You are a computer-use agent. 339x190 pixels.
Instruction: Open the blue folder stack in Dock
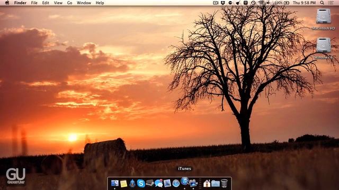tap(216, 184)
